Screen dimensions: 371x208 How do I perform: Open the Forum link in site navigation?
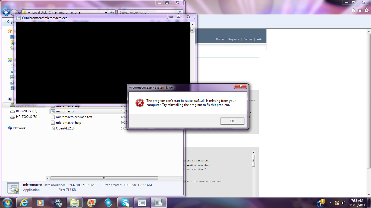(247, 39)
